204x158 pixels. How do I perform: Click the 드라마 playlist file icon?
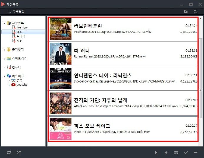pyautogui.click(x=14, y=36)
